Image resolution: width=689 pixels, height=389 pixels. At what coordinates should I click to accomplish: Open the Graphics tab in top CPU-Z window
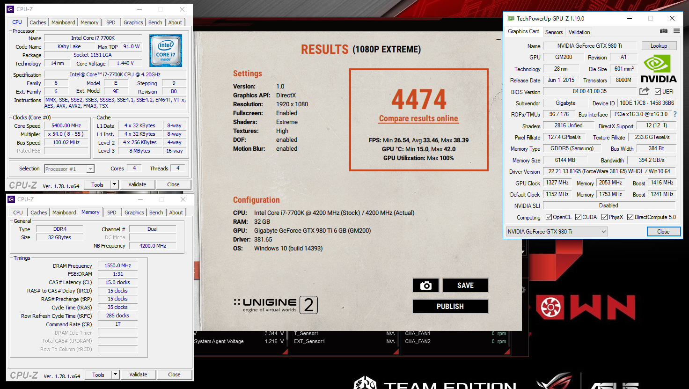click(x=133, y=22)
